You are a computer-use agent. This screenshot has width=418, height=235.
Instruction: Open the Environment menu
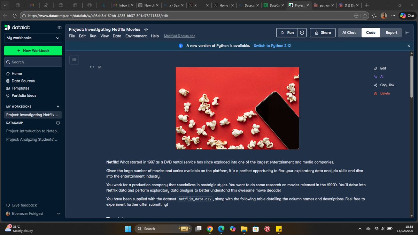(136, 36)
